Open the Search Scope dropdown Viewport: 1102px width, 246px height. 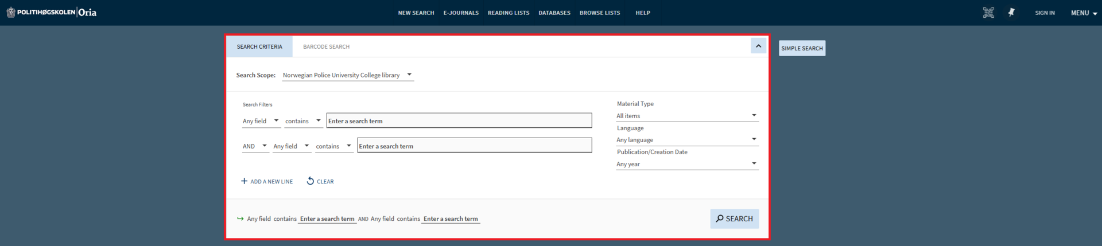point(348,75)
